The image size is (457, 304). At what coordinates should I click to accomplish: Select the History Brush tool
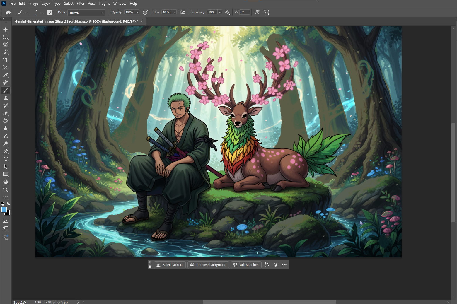(x=6, y=105)
